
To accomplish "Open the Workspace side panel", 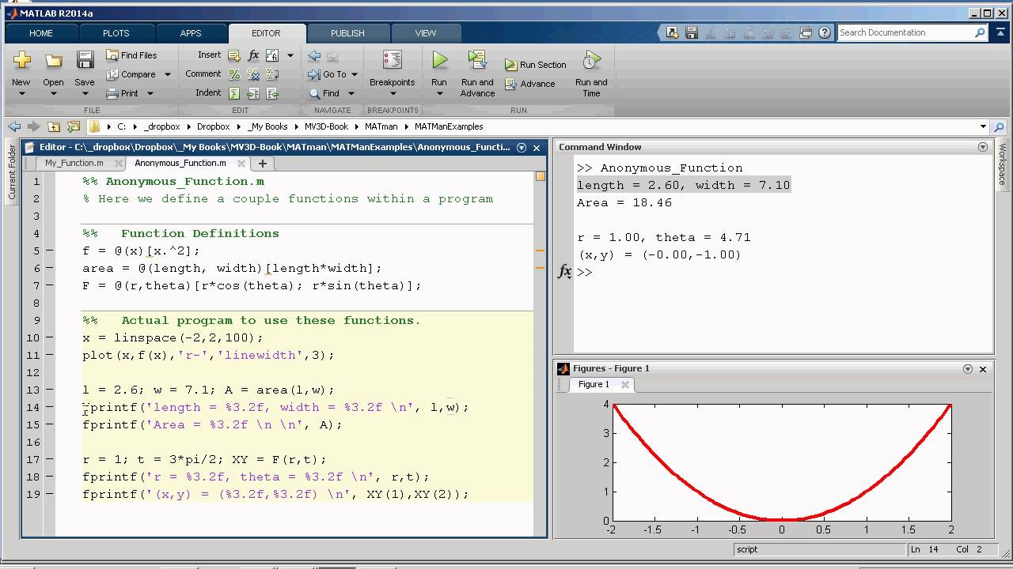I will 1002,164.
